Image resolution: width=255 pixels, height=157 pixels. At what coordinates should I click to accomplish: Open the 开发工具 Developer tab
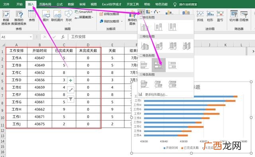(133, 4)
